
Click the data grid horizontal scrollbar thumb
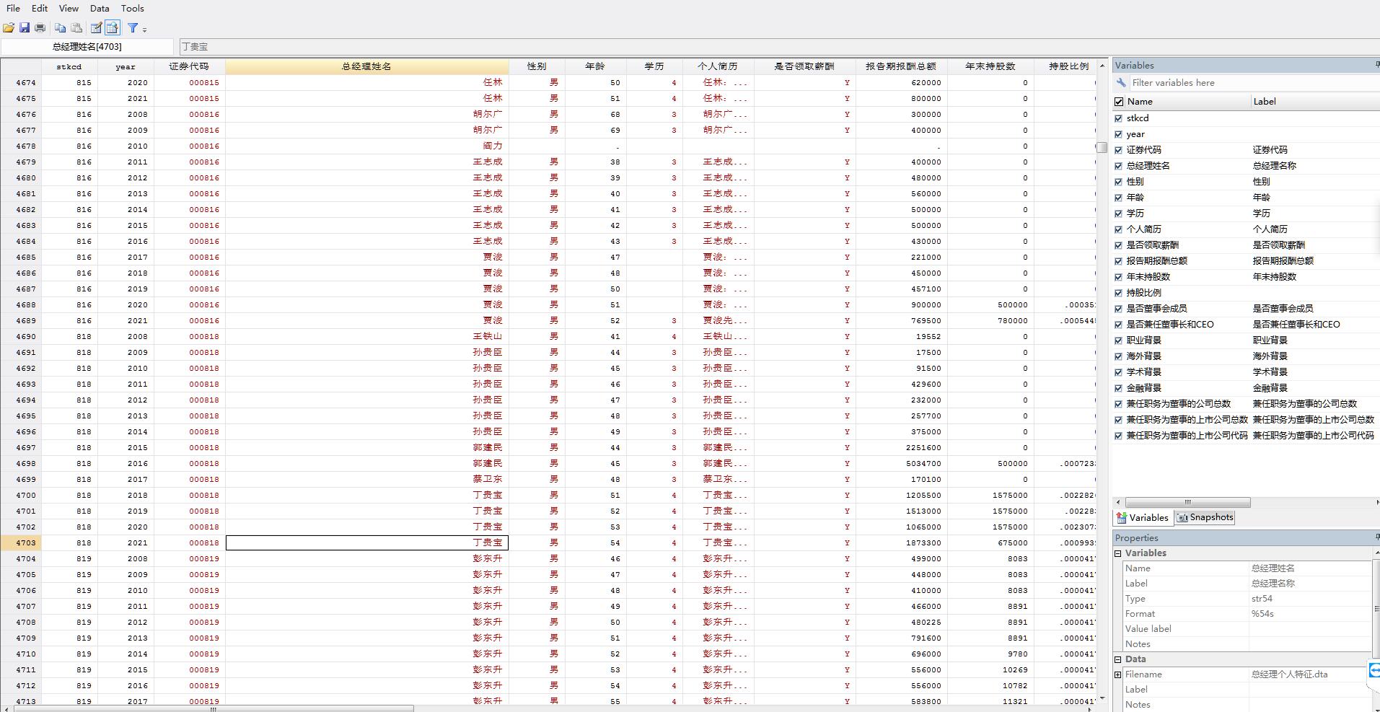tap(214, 708)
